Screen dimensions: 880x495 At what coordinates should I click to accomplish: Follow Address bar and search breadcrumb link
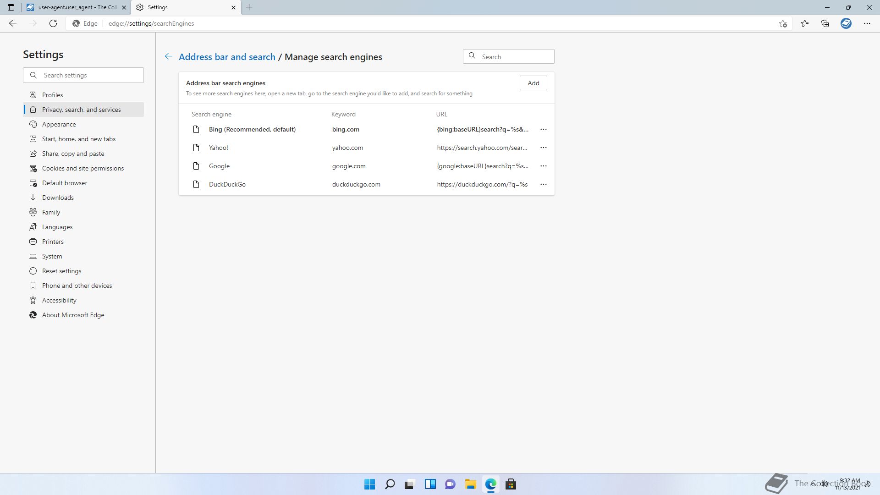coord(227,57)
